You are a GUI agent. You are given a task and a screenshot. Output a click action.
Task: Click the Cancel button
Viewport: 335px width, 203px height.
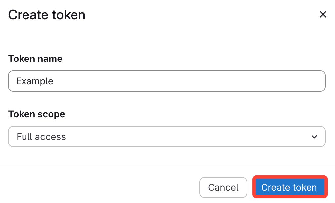point(223,187)
